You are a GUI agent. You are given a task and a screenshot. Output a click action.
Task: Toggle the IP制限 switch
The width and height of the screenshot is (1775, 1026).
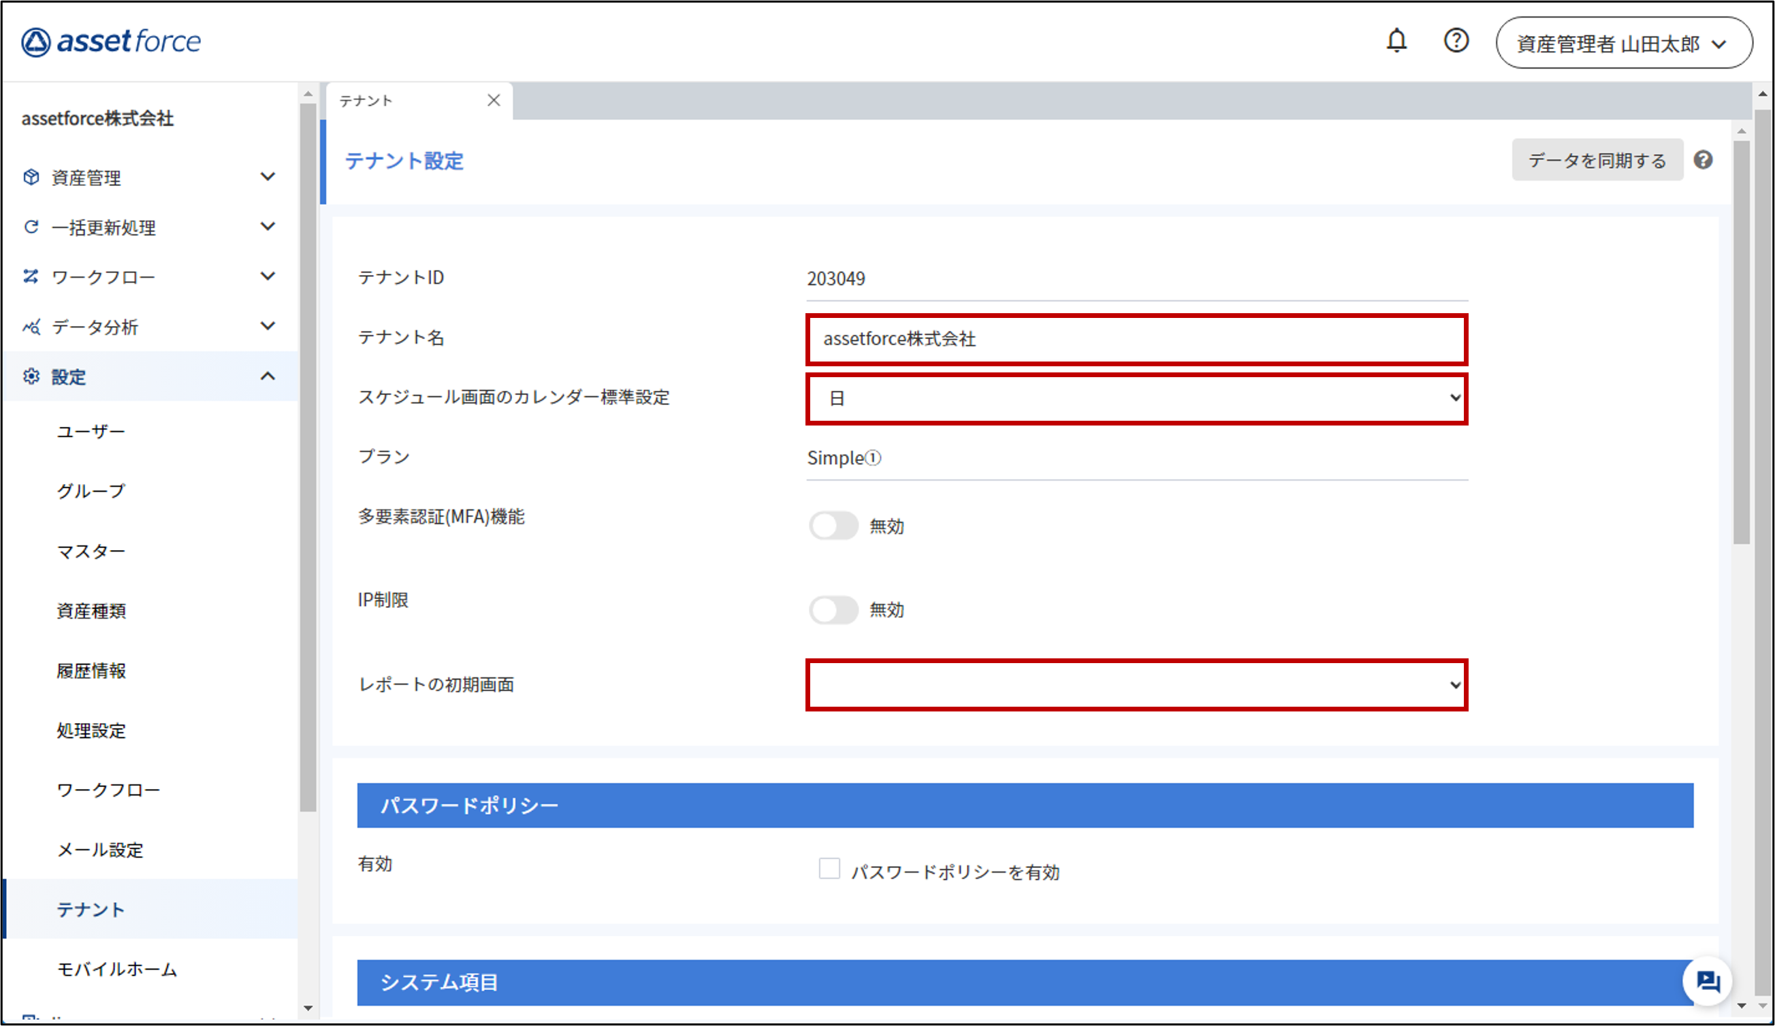click(x=833, y=609)
